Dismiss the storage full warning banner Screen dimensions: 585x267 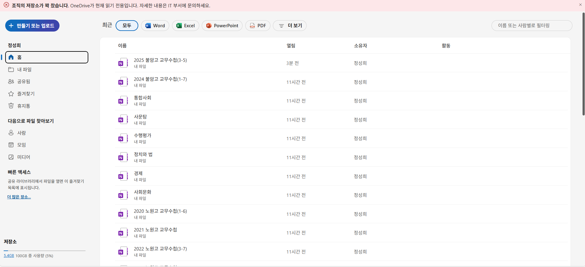tap(580, 5)
